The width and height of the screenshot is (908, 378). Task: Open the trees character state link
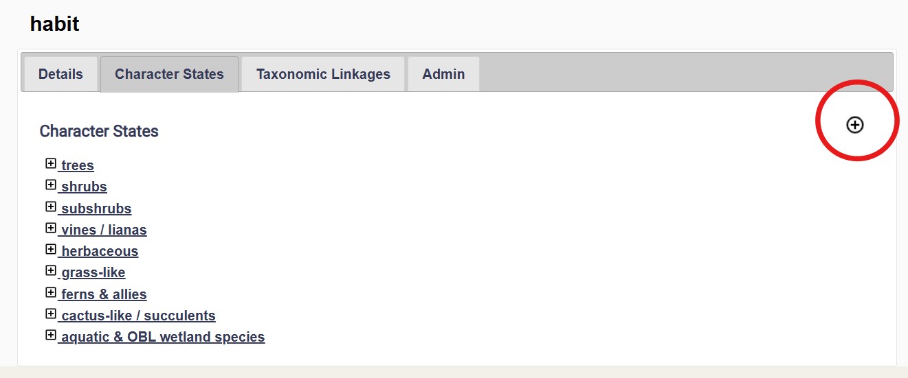[77, 165]
